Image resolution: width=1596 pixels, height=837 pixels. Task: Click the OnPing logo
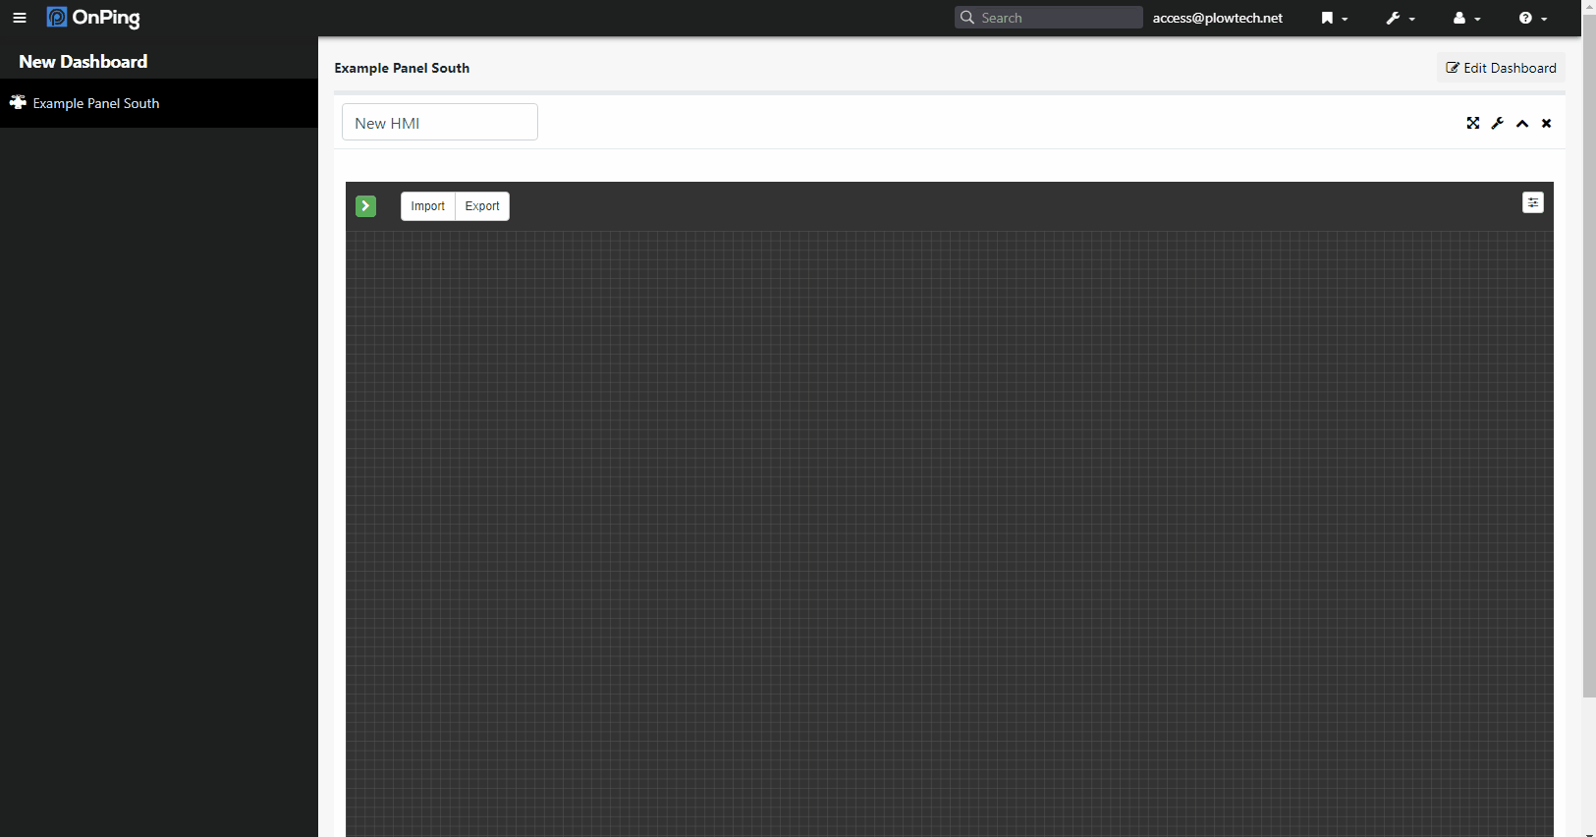94,18
